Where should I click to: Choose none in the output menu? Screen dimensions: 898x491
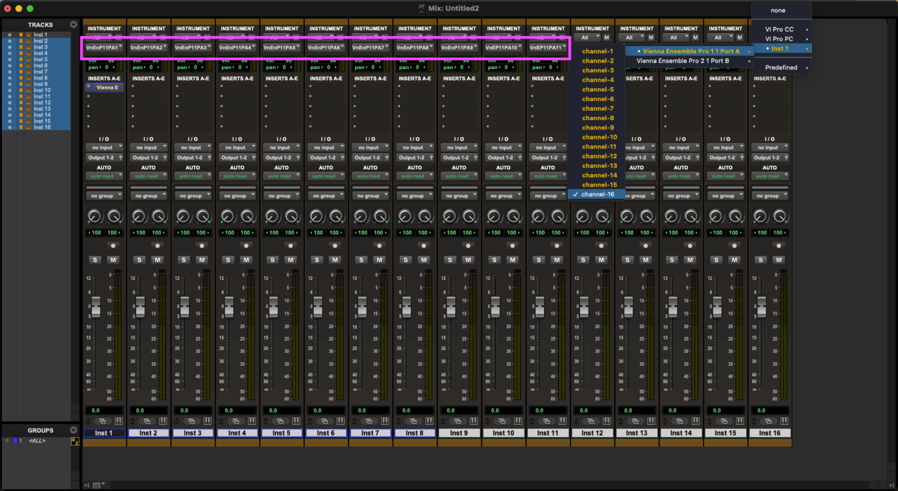(x=781, y=10)
